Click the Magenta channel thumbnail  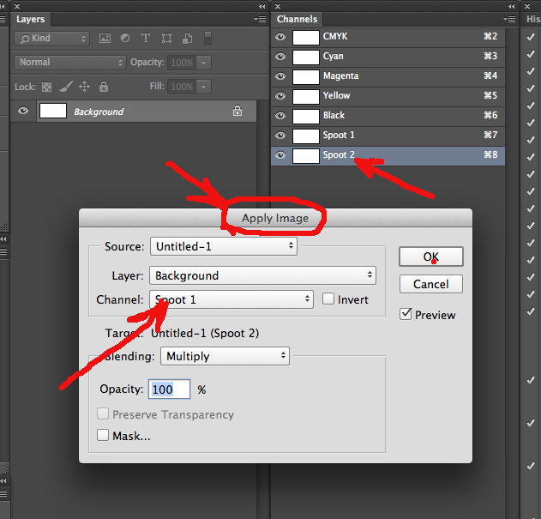306,76
